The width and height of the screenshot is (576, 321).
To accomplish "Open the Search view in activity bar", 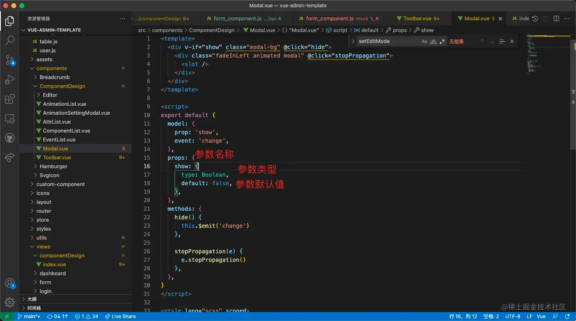I will tap(10, 40).
